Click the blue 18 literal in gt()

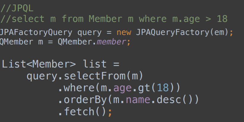[x=163, y=88]
